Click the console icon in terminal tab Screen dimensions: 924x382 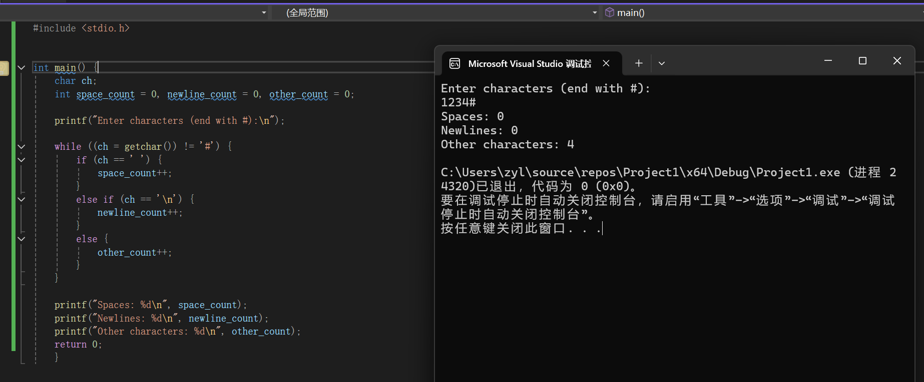click(454, 63)
